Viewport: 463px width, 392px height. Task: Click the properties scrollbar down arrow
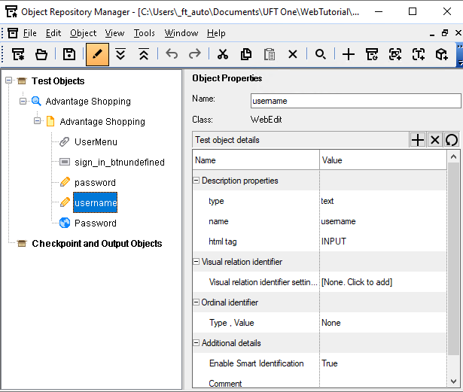(453, 381)
